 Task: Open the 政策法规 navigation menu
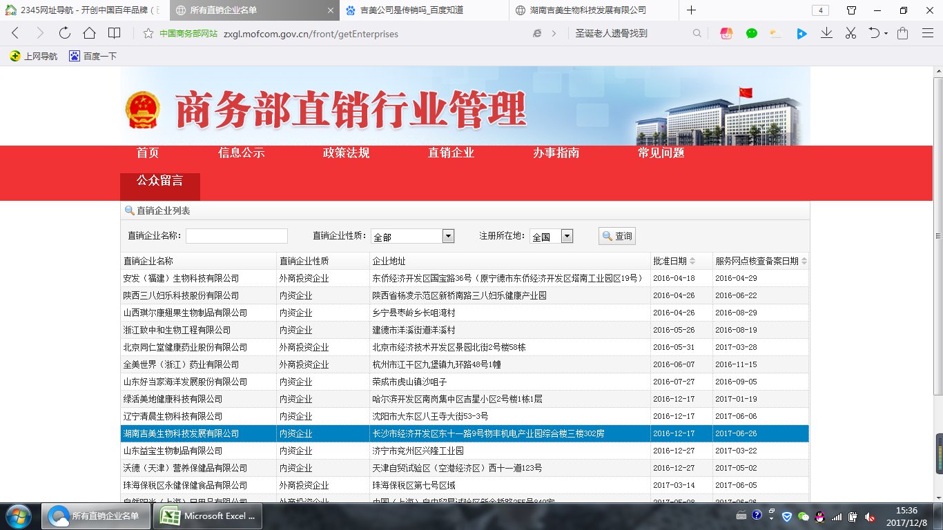point(345,153)
